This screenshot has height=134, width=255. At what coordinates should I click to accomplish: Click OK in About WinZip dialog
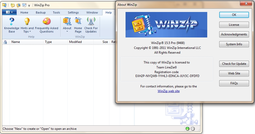click(234, 15)
